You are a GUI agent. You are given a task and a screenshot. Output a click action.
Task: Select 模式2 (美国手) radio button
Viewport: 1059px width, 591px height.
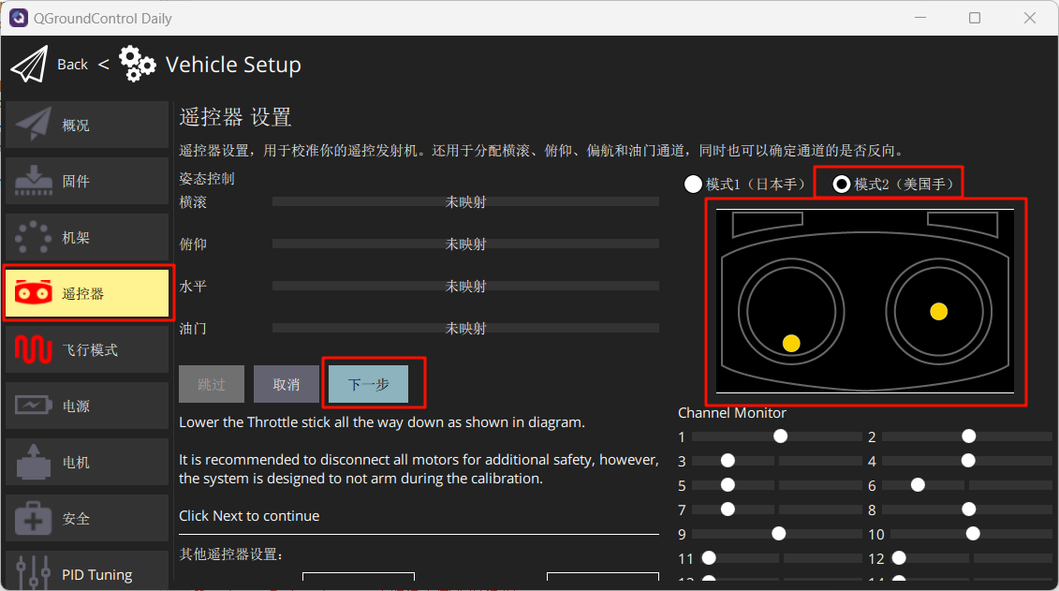coord(842,184)
